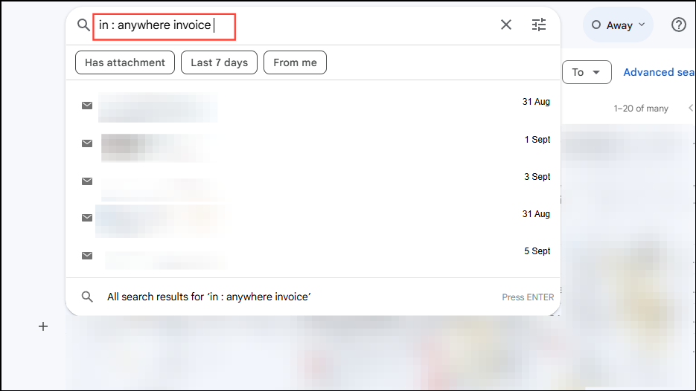Select All search results for 'in : anywhere invoice'
The image size is (696, 391).
click(208, 297)
